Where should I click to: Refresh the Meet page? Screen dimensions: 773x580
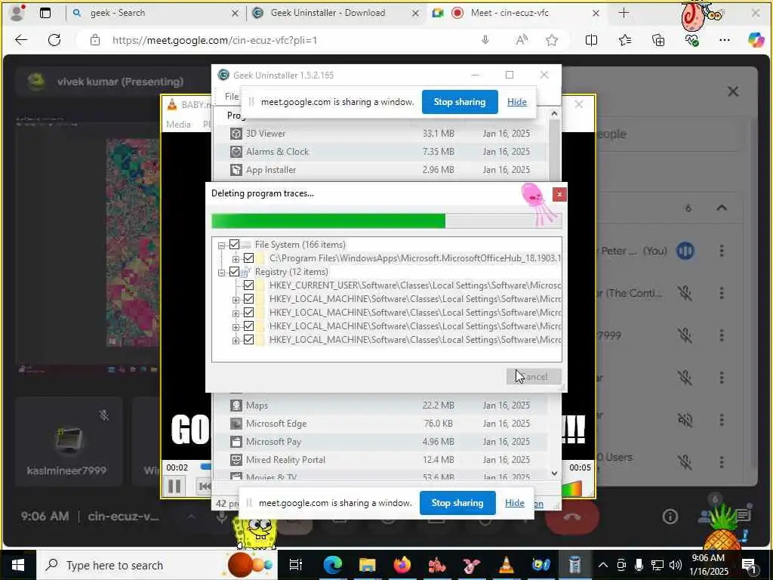tap(54, 41)
